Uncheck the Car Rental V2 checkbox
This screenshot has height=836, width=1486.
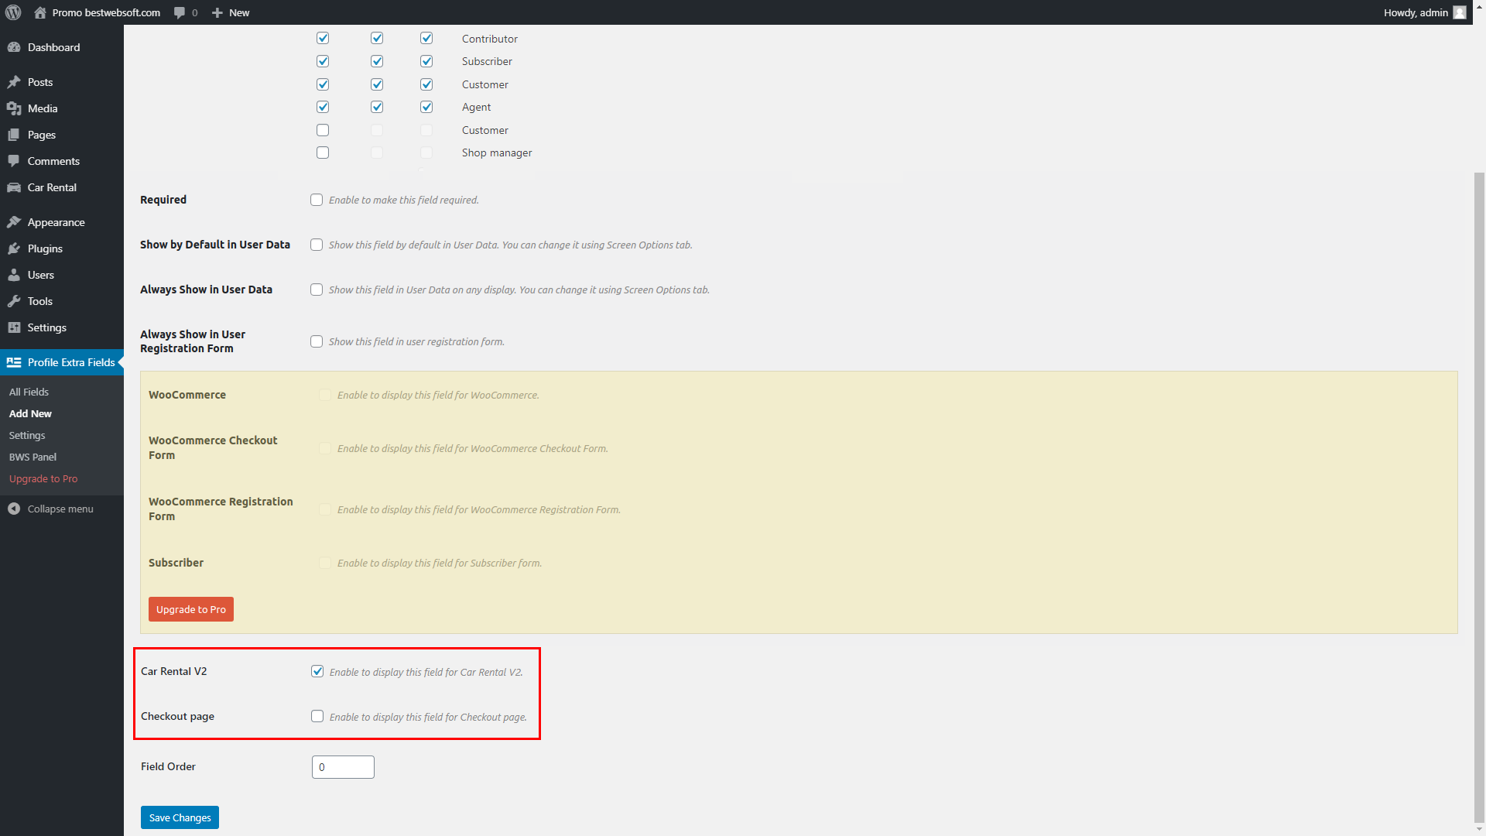point(317,671)
